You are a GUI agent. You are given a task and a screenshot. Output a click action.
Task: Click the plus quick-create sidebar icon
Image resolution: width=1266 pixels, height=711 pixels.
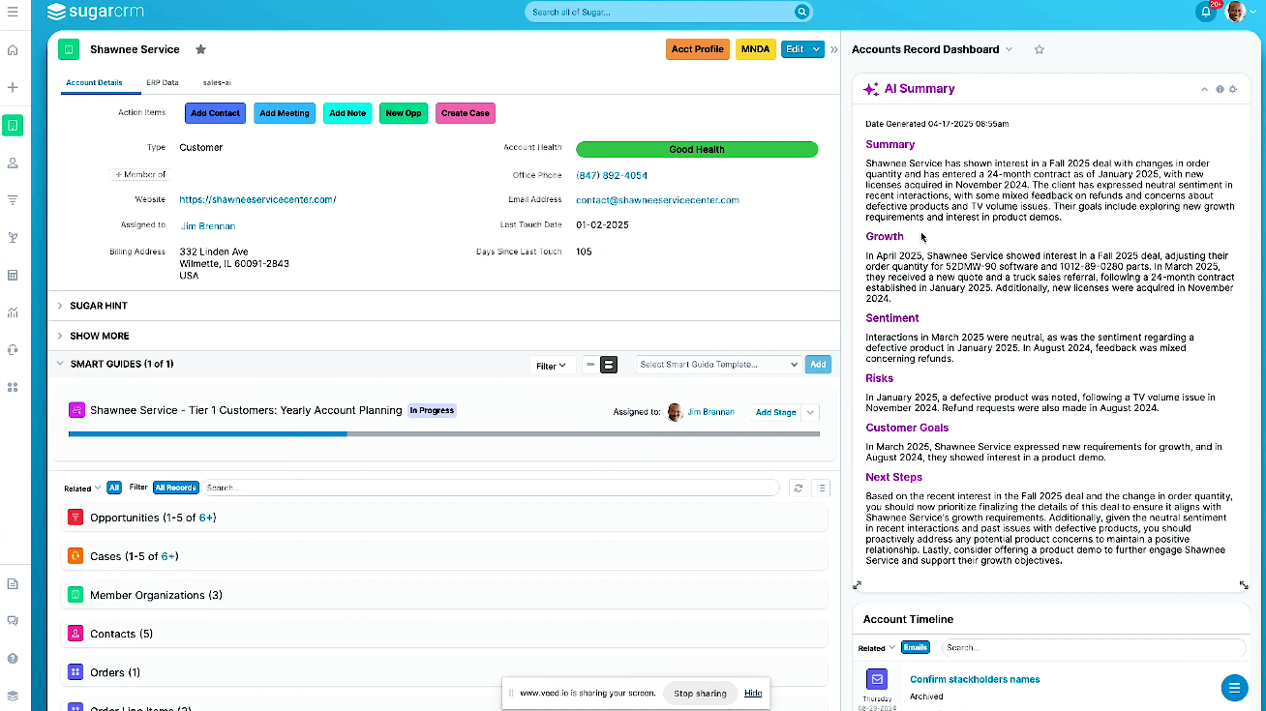(x=13, y=88)
